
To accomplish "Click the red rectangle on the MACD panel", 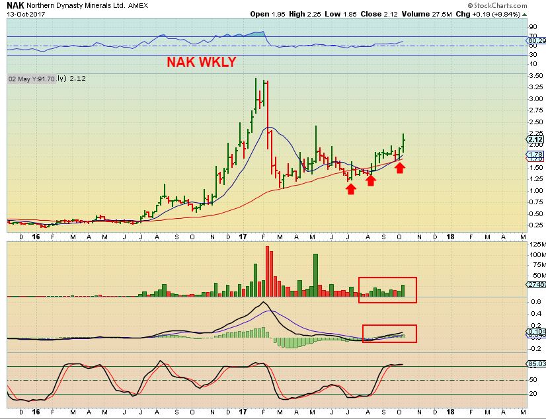I will tap(389, 333).
